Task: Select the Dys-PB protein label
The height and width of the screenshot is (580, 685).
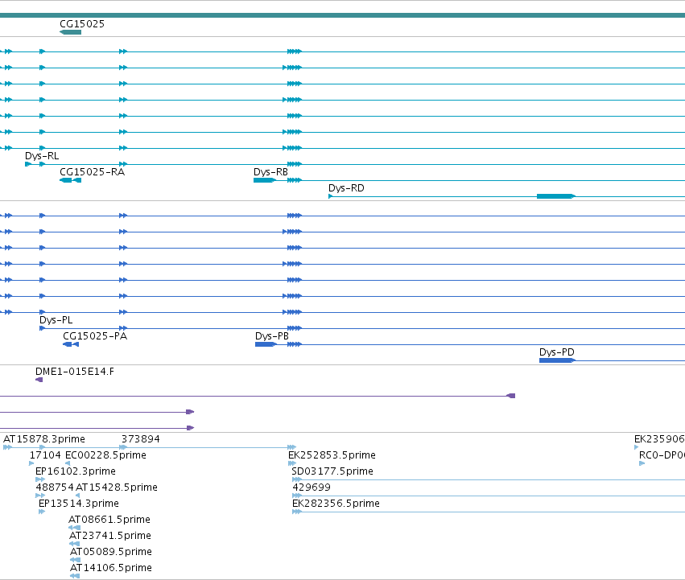Action: (272, 336)
